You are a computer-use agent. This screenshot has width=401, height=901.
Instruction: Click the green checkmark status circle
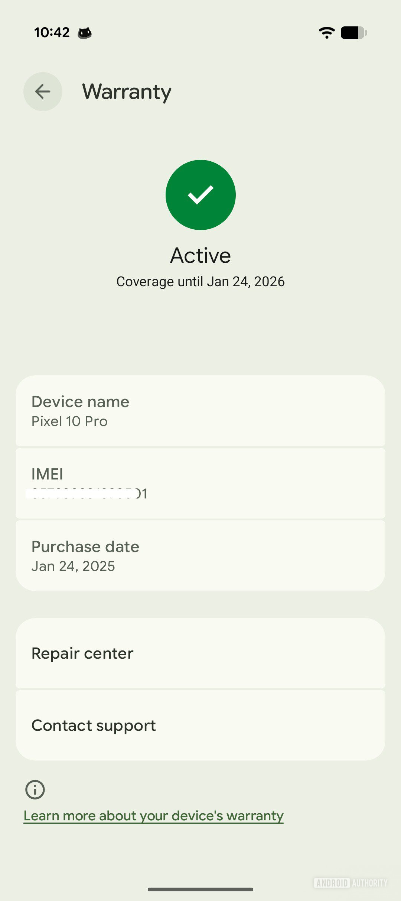(200, 195)
